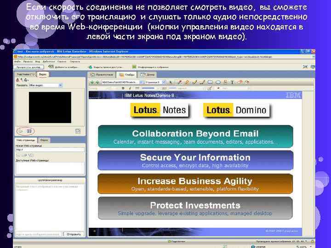The width and height of the screenshot is (331, 248).
Task: Start video with the play button
Action: coord(21,131)
